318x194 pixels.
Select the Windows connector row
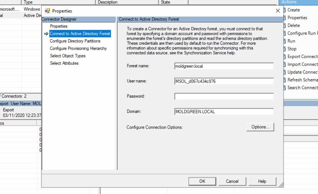(20, 9)
